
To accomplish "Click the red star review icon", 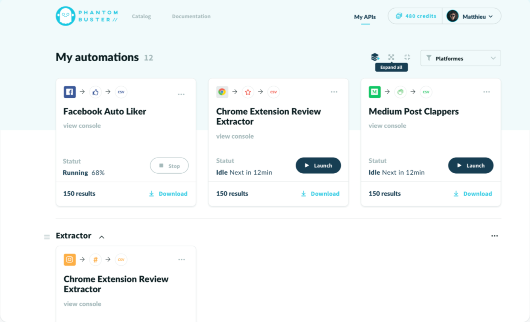I will click(248, 92).
